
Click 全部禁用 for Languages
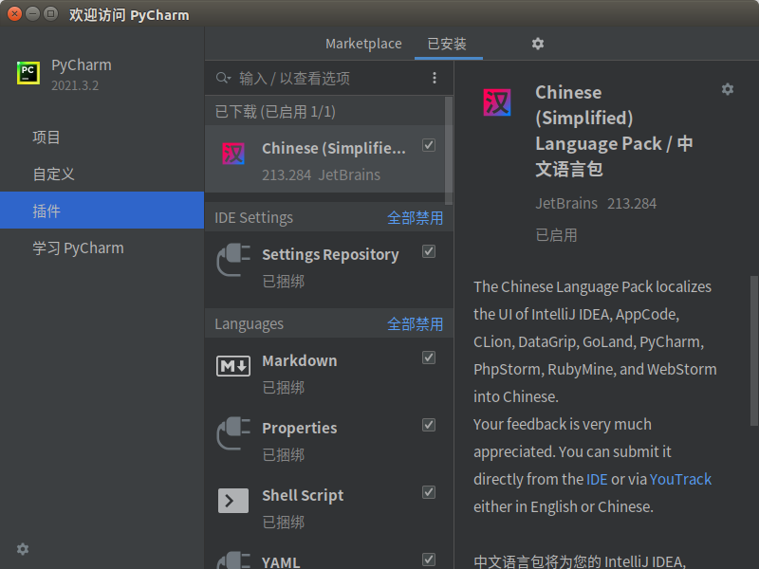pos(415,323)
